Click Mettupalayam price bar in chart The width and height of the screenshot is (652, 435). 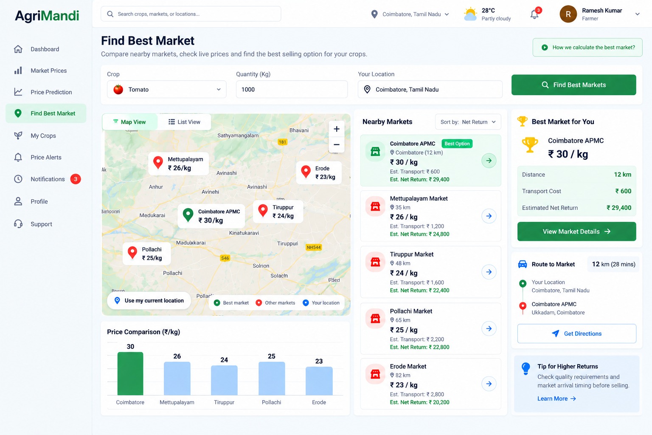pyautogui.click(x=177, y=379)
